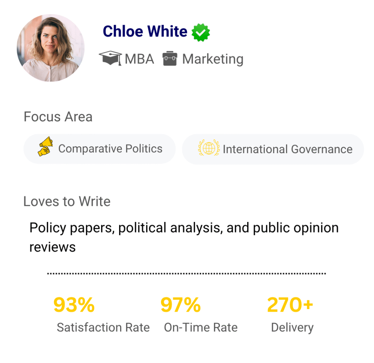This screenshot has width=374, height=363.
Task: Click the megaphone icon in Comparative Politics
Action: 46,147
